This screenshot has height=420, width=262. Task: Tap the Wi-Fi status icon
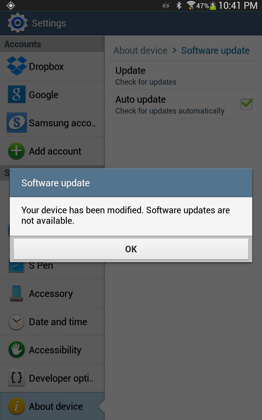[191, 6]
